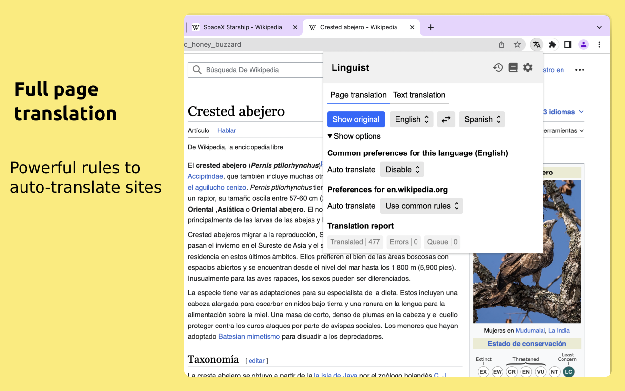Swap translation direction between languages
625x391 pixels.
[x=446, y=119]
